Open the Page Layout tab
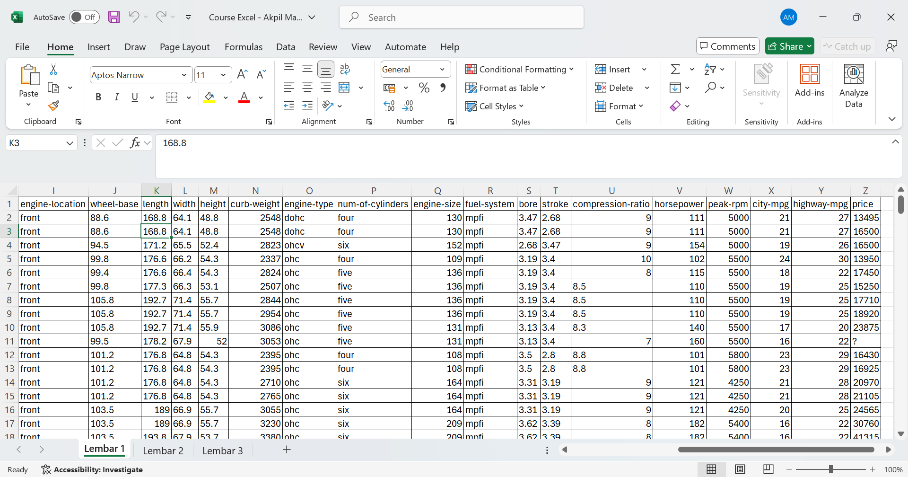Viewport: 908px width, 477px height. click(184, 47)
